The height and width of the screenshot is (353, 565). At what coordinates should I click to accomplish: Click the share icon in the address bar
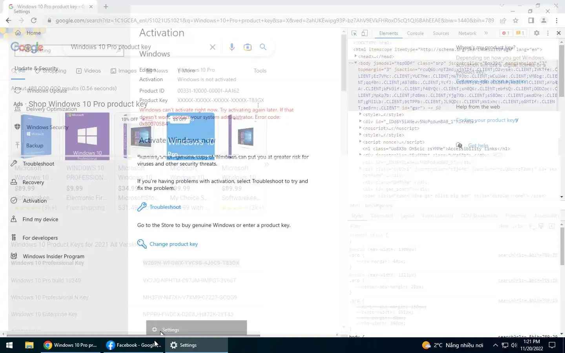[503, 20]
